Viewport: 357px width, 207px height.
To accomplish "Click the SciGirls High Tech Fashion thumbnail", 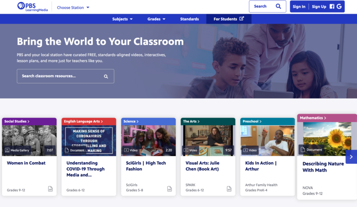I will [x=149, y=140].
